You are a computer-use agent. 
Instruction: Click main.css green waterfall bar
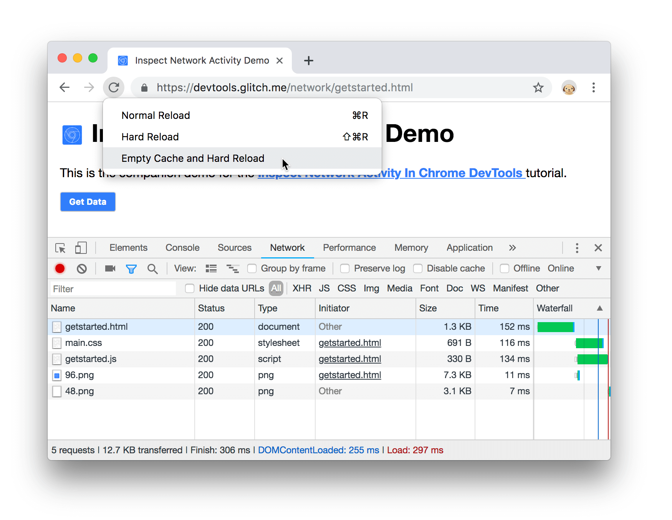(589, 343)
